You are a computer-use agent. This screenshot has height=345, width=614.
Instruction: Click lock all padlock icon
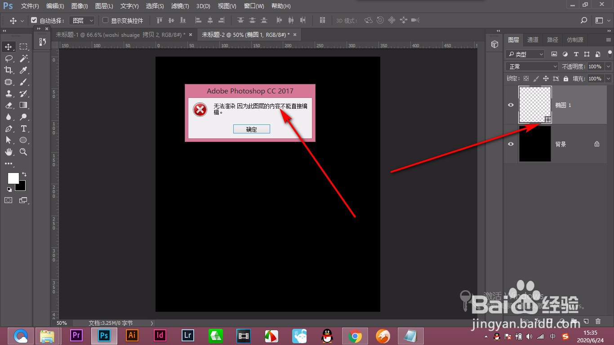[566, 78]
